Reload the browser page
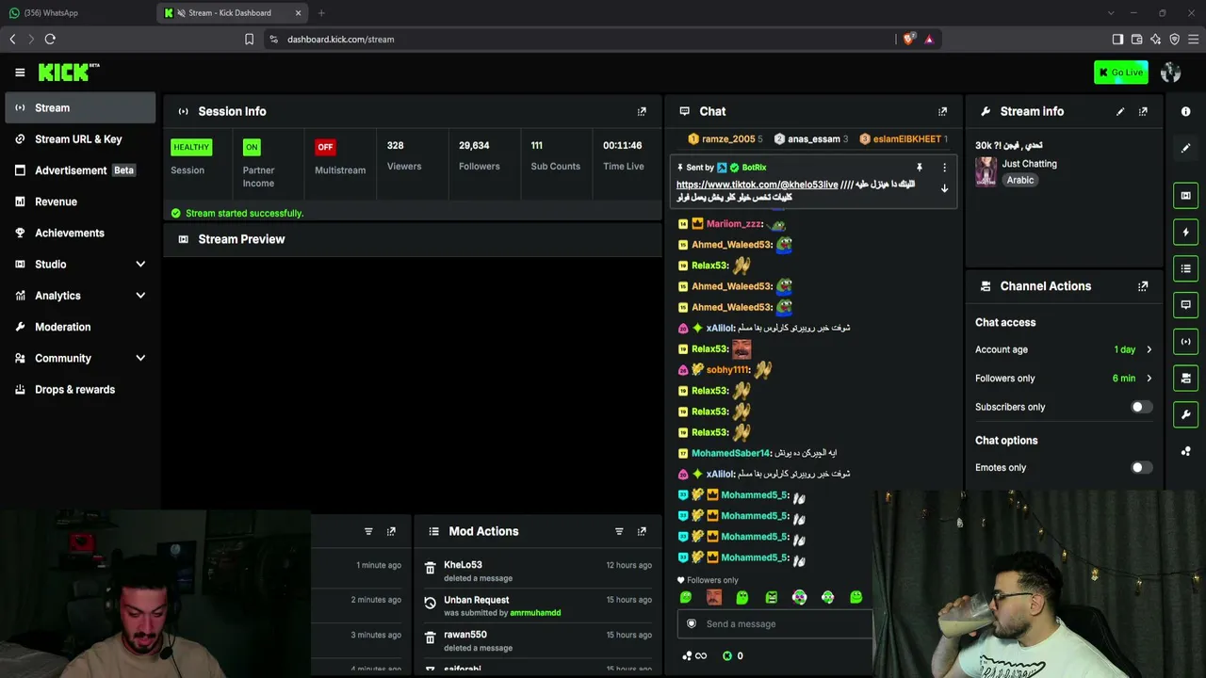 [50, 40]
